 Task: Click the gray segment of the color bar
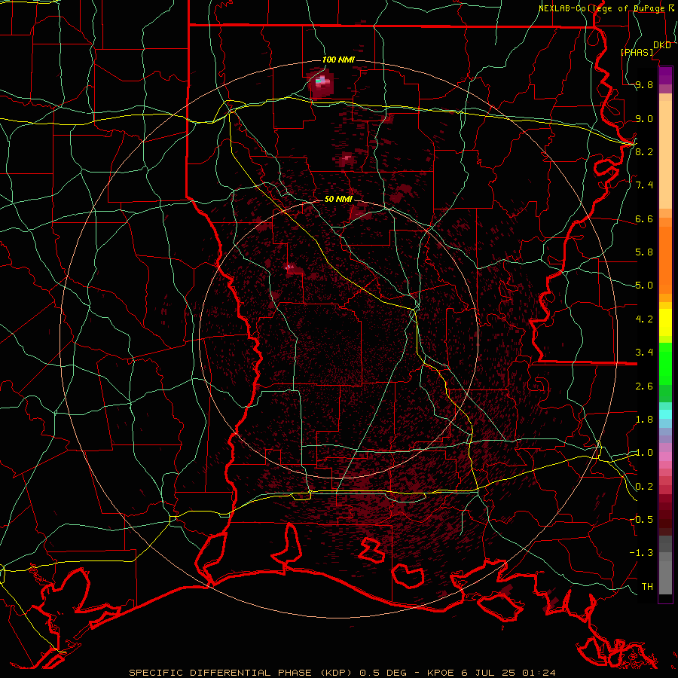pyautogui.click(x=665, y=567)
